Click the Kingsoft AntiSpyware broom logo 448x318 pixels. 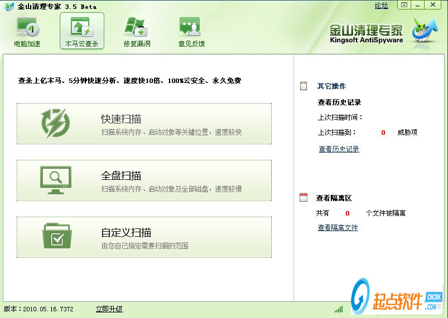pyautogui.click(x=425, y=30)
